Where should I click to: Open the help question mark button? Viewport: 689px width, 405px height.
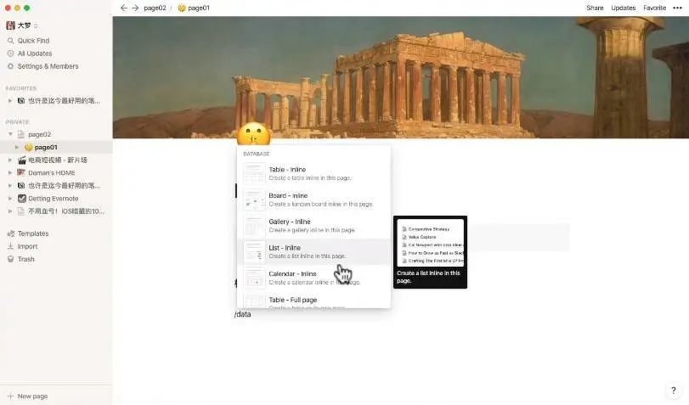click(673, 390)
